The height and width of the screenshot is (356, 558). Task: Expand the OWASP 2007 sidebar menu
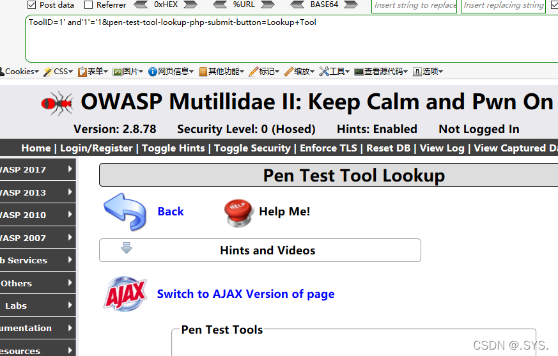tap(38, 238)
